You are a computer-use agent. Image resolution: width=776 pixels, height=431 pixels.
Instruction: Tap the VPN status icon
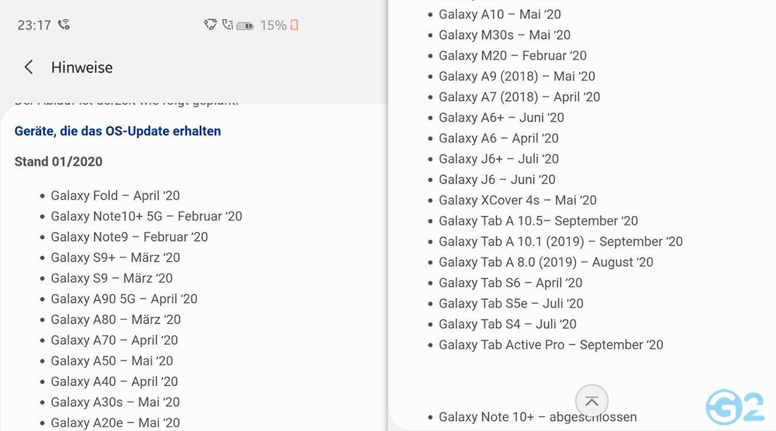tap(211, 24)
